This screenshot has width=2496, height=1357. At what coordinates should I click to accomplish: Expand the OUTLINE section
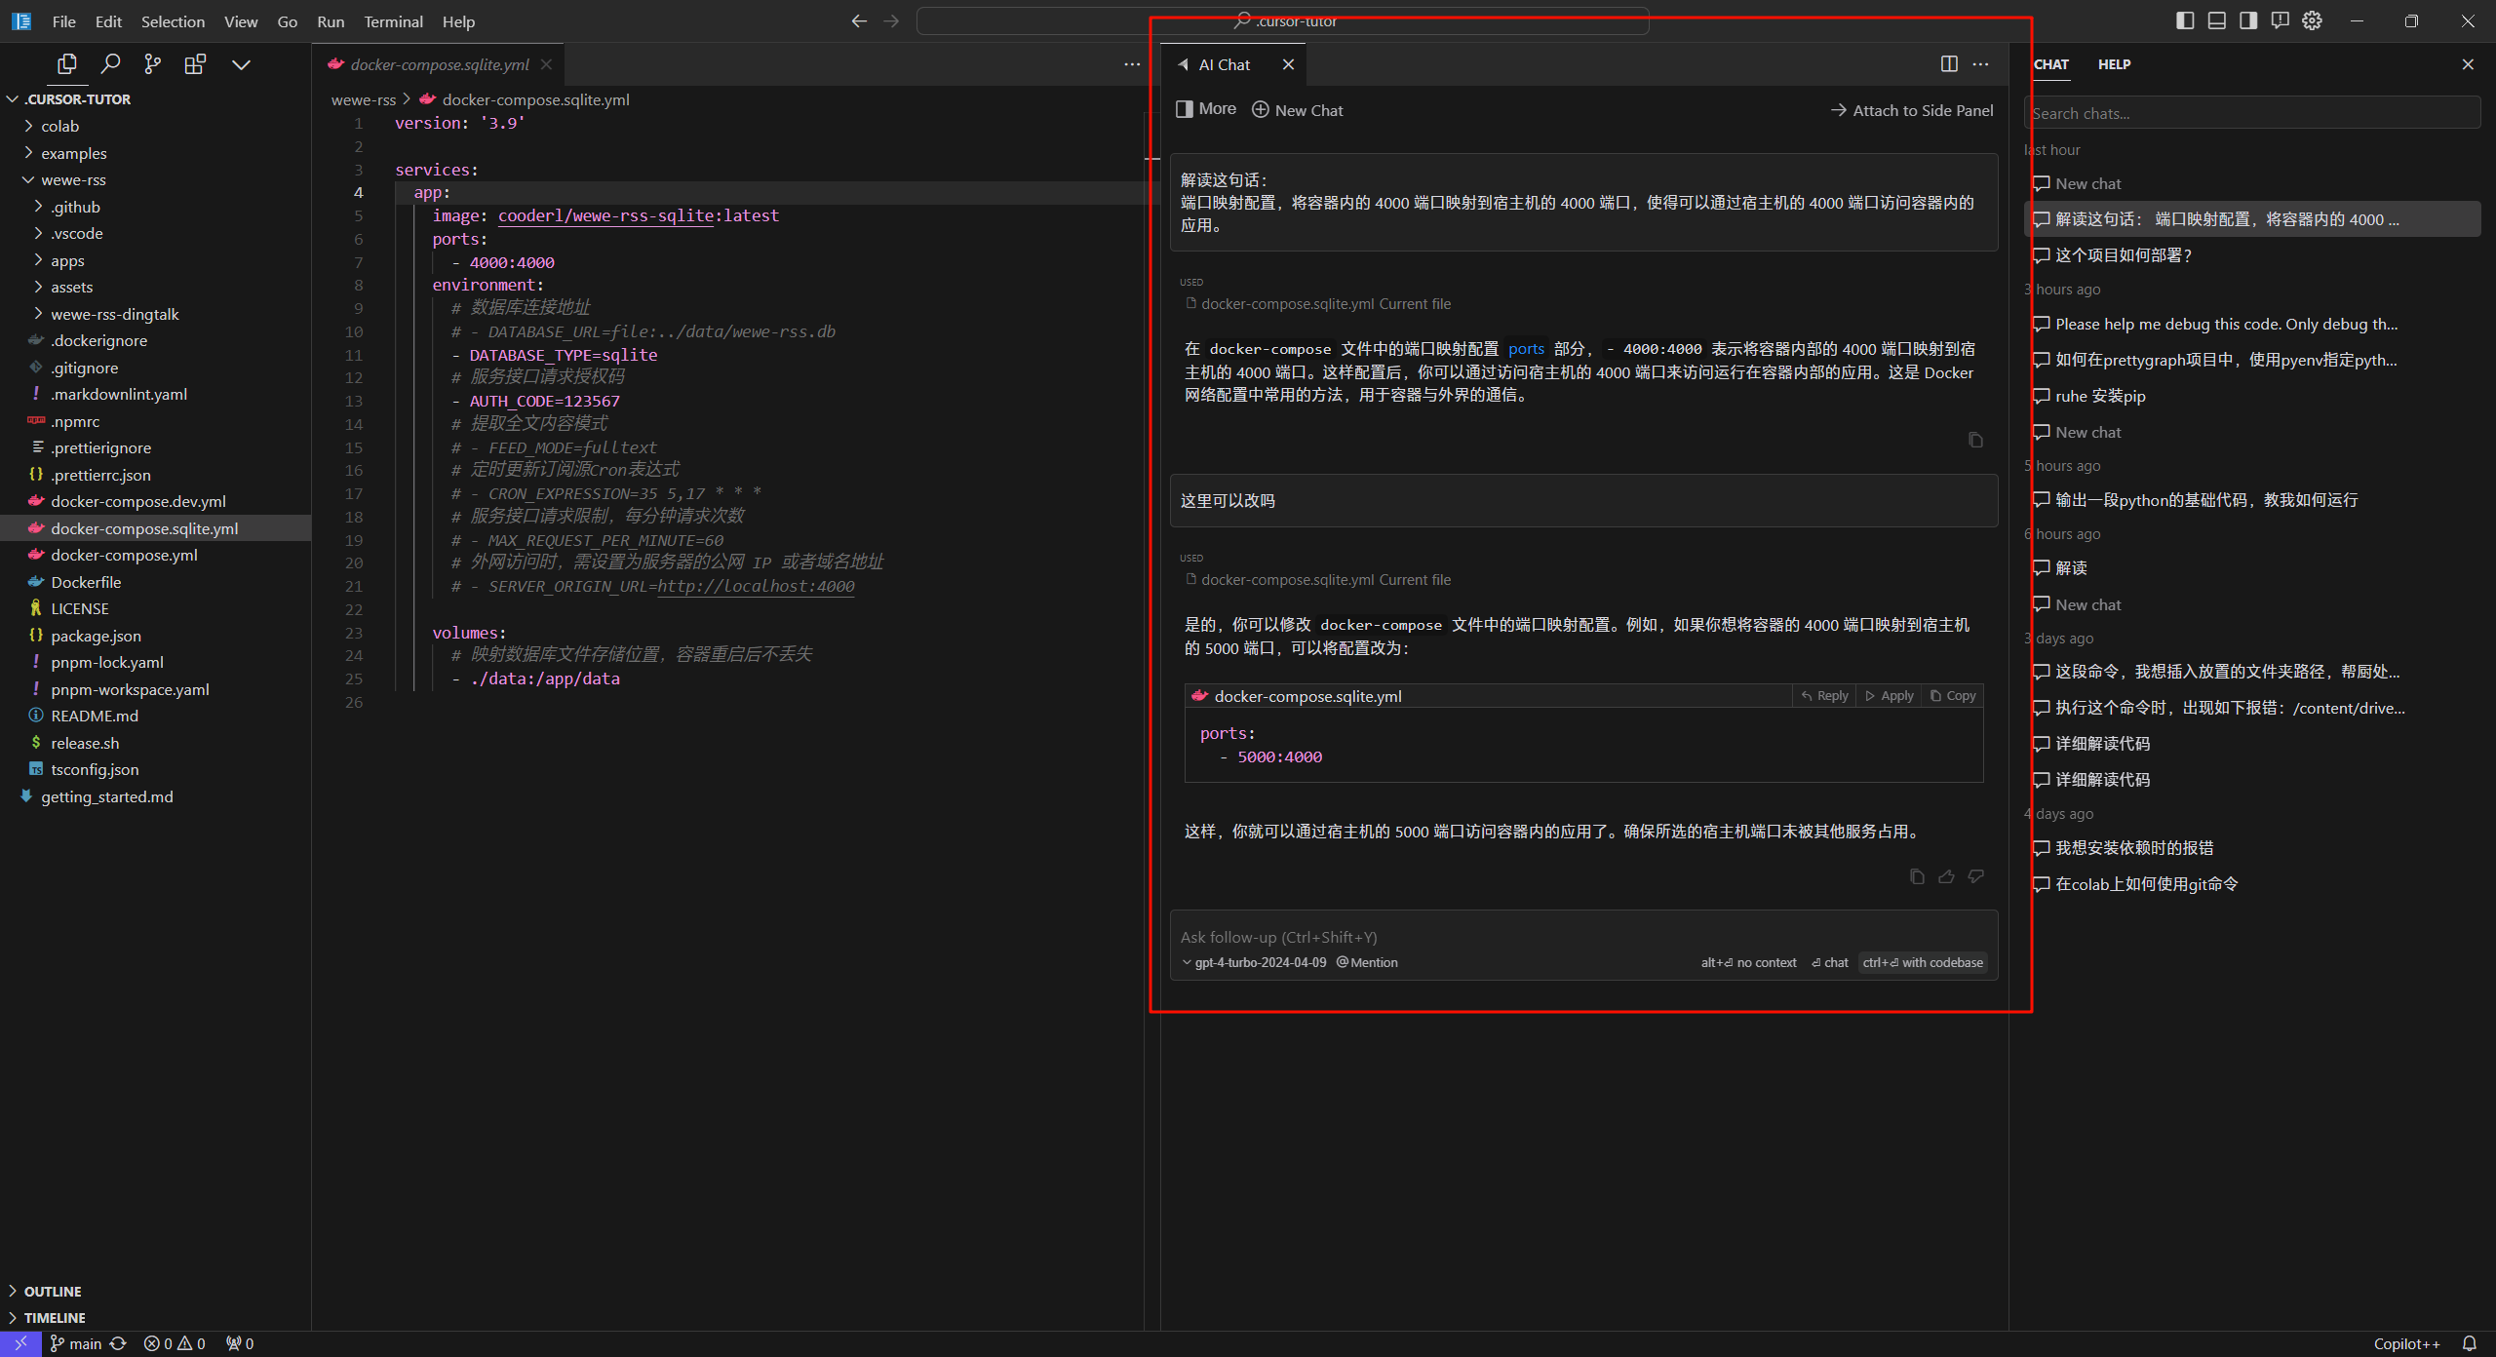53,1291
